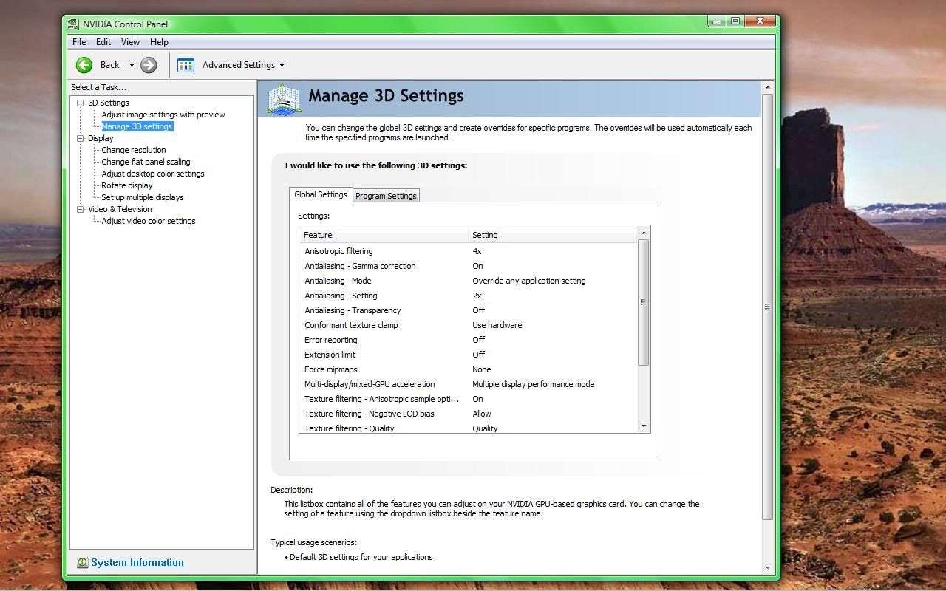Viewport: 946px width, 591px height.
Task: Switch to the Program Settings tab
Action: point(386,196)
